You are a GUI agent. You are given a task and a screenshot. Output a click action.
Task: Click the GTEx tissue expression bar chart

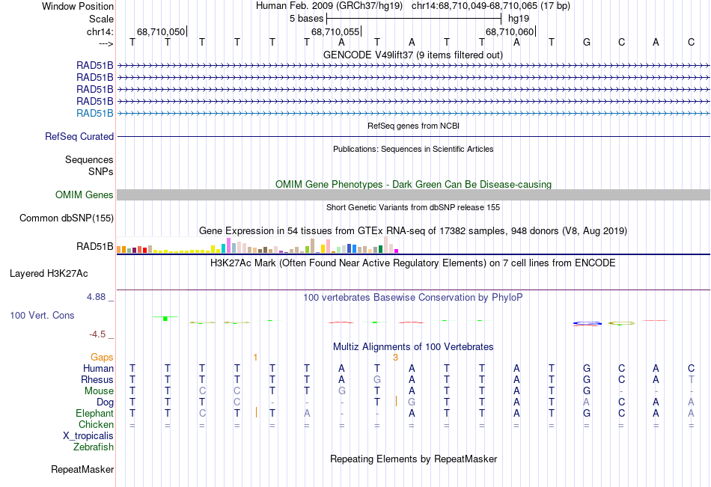[257, 245]
